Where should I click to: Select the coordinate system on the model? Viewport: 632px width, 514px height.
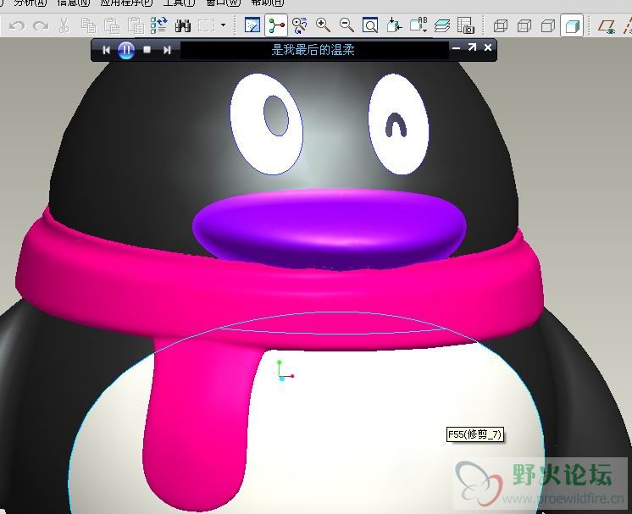tap(285, 371)
